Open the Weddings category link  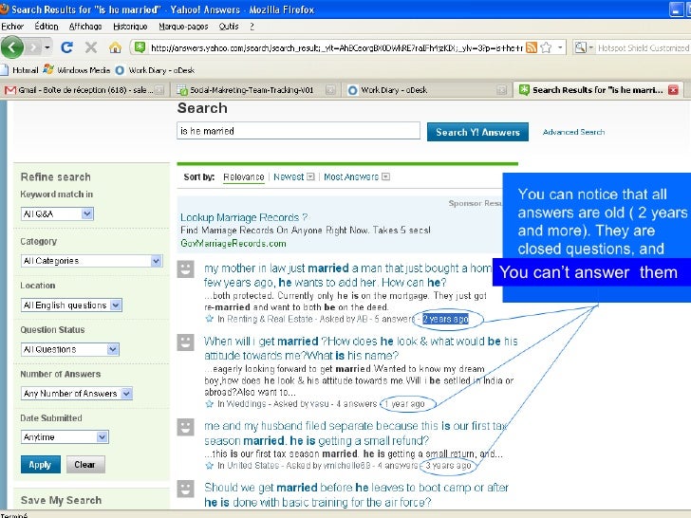coord(247,403)
